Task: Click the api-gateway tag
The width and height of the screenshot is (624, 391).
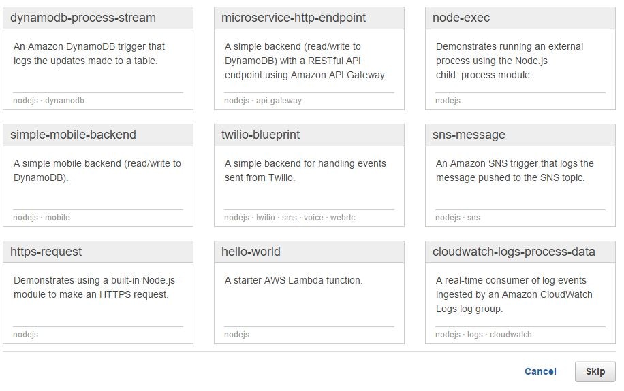Action: point(279,101)
